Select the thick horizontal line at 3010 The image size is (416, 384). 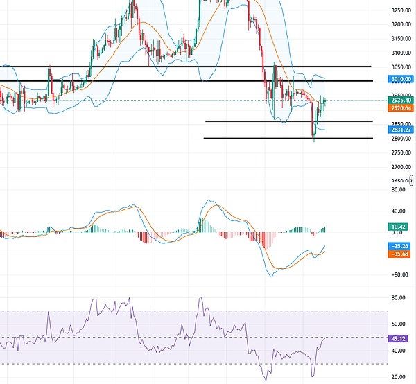click(x=173, y=81)
